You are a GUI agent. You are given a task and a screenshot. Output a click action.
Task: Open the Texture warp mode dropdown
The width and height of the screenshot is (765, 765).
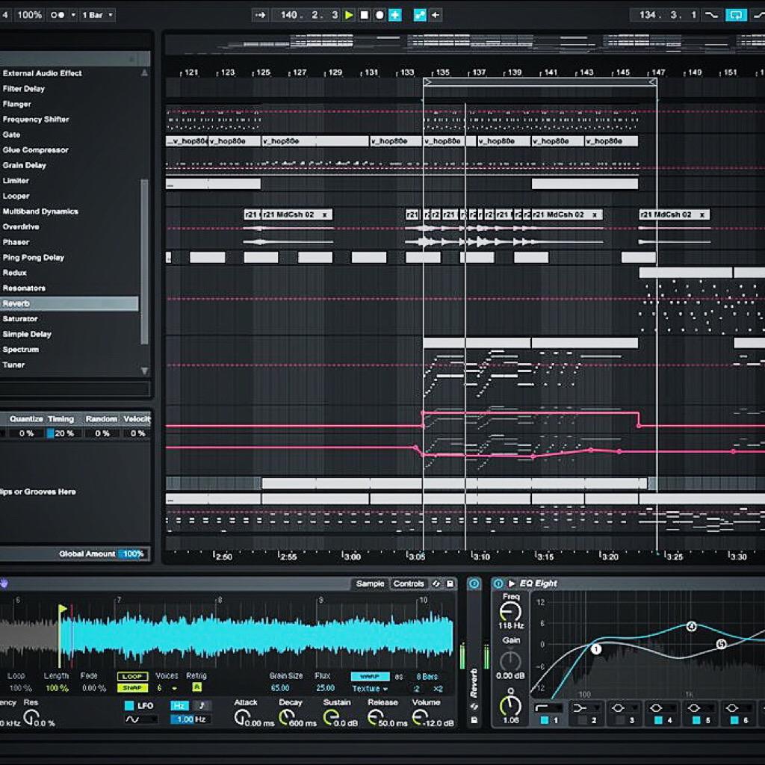370,689
